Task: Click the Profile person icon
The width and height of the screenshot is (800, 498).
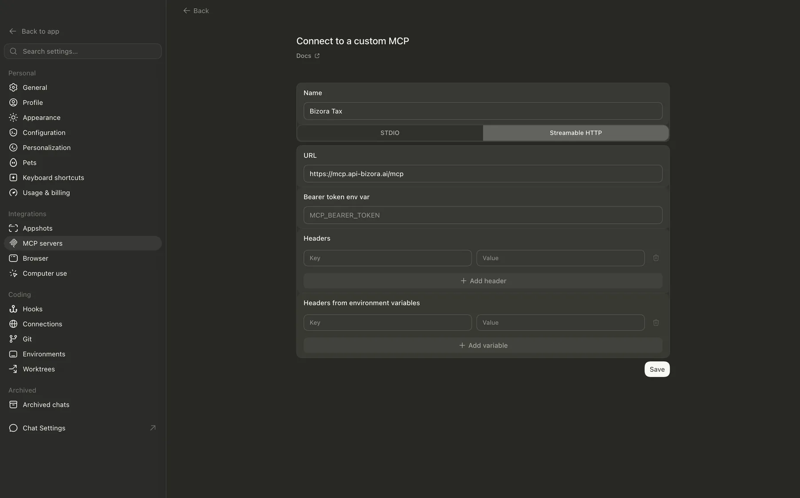Action: [x=13, y=103]
